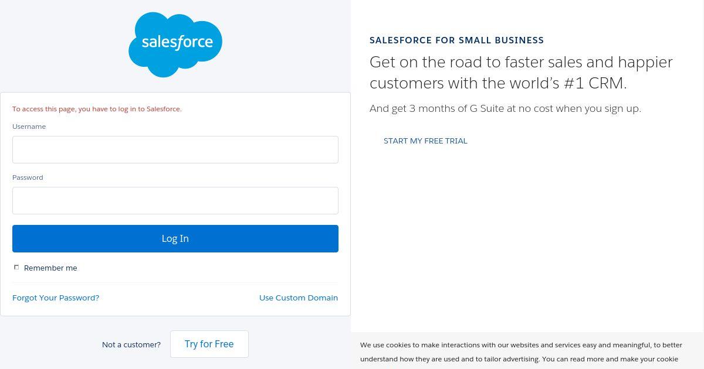Click the faster sales and happier headline
704x369 pixels.
521,62
